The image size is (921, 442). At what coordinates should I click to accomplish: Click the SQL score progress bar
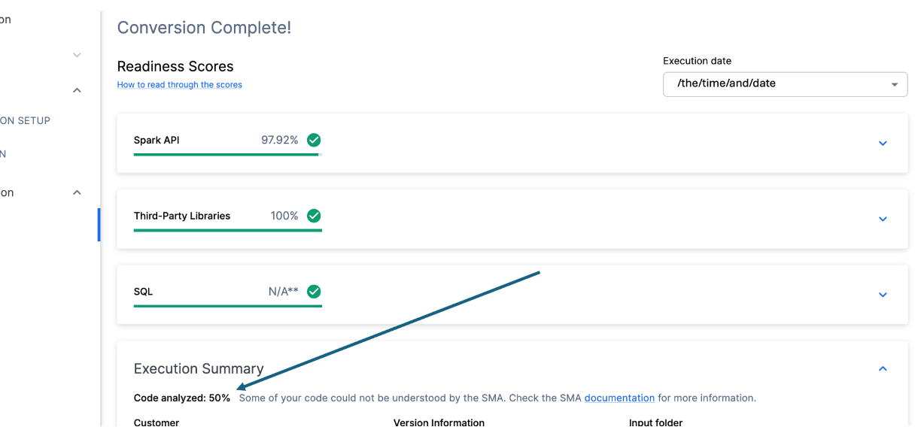point(227,306)
